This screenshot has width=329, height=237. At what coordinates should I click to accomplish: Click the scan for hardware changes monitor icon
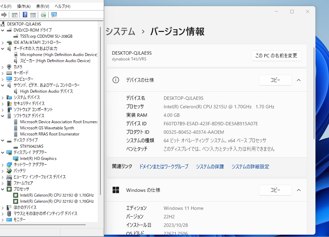tap(54, 15)
